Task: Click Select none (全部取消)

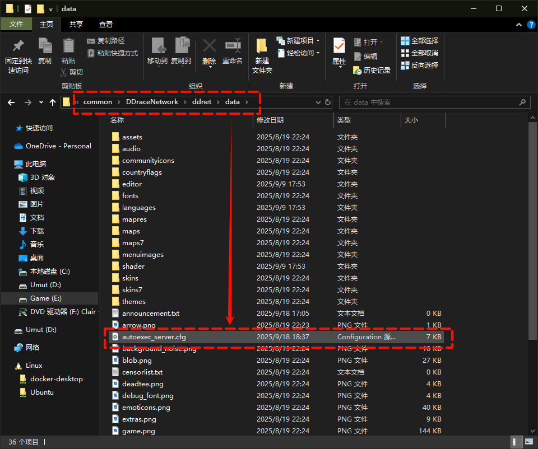Action: pos(420,53)
